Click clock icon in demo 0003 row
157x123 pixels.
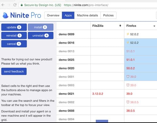point(128,85)
